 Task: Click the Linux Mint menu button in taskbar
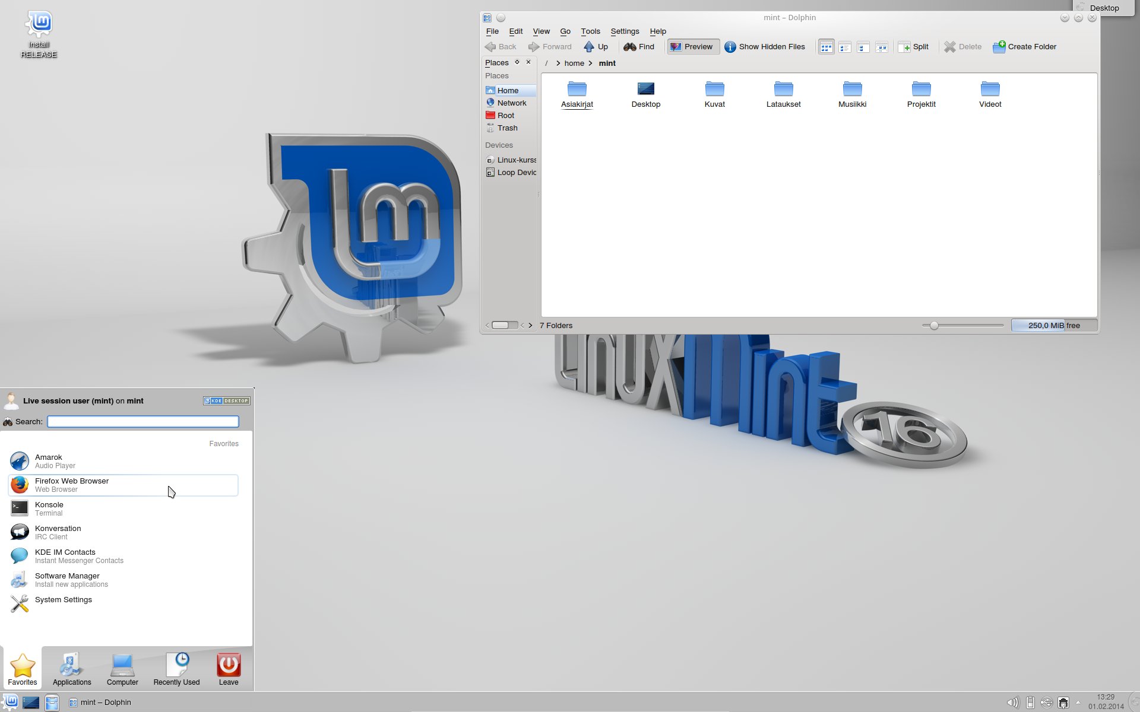click(11, 702)
